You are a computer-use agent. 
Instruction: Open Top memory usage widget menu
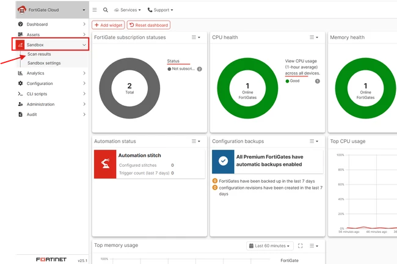pos(314,246)
